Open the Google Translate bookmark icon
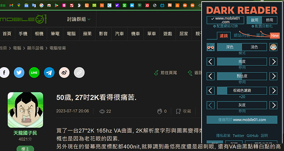This screenshot has height=151, width=284. click(34, 6)
